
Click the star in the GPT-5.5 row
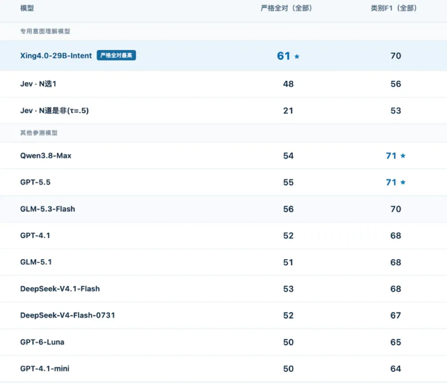point(403,182)
